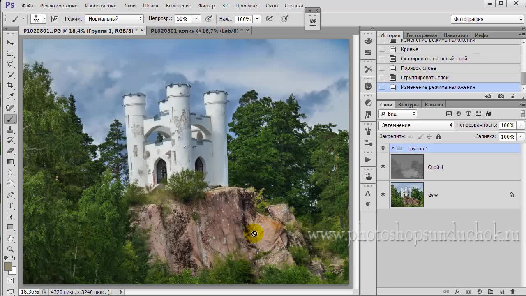
Task: Switch to Гистограмма tab
Action: tap(421, 35)
